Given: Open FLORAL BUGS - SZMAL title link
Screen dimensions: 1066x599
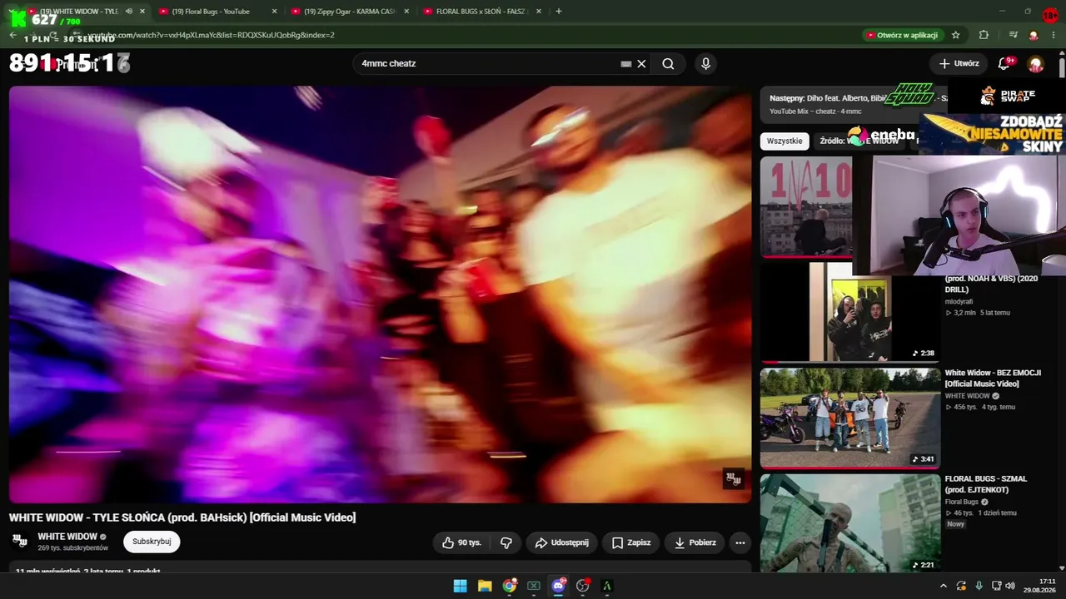Looking at the screenshot, I should click(986, 484).
